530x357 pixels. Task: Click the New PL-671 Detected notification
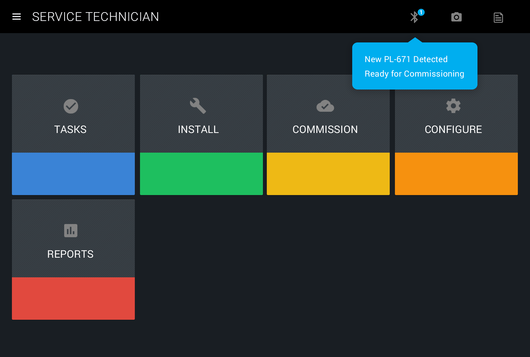tap(414, 66)
